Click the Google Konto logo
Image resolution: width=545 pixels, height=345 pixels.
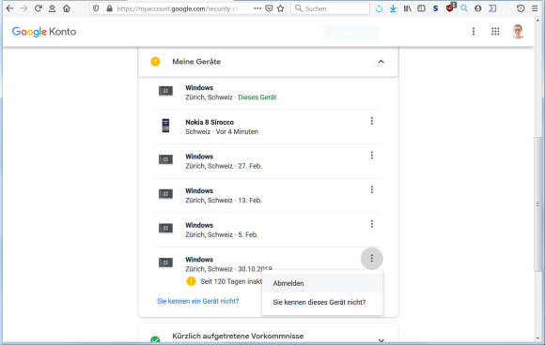44,32
